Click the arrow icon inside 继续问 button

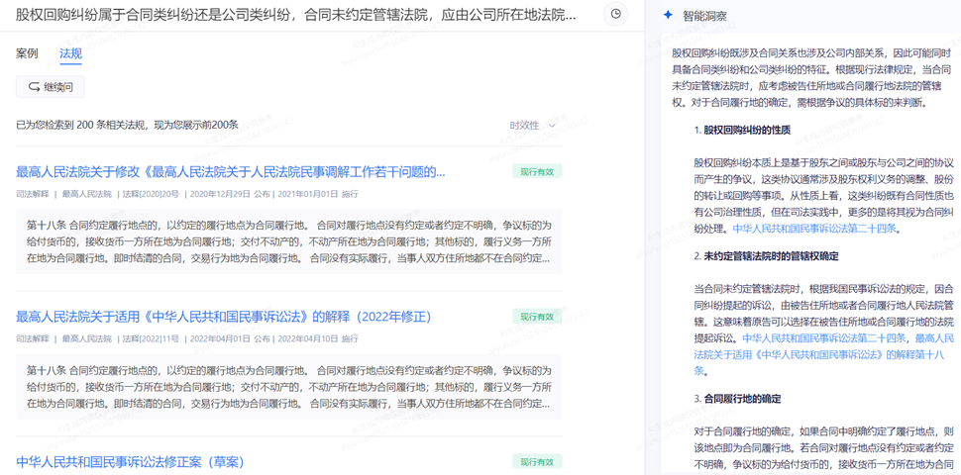[34, 87]
